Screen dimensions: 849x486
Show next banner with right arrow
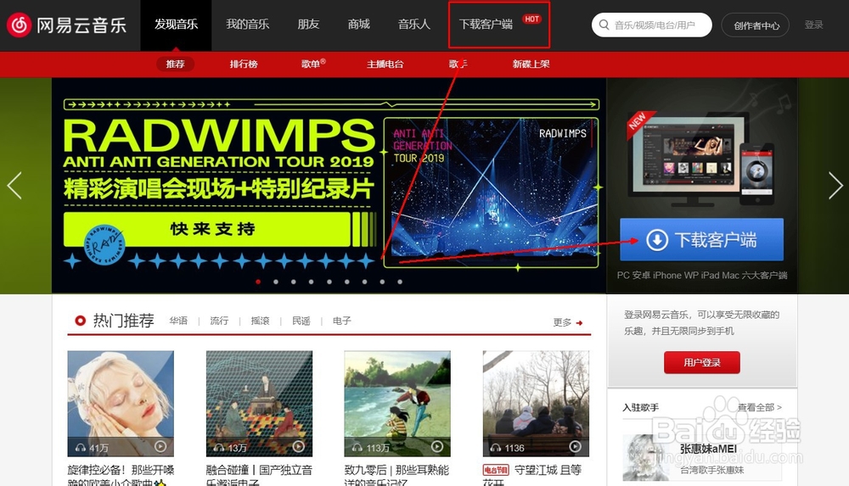pos(835,186)
